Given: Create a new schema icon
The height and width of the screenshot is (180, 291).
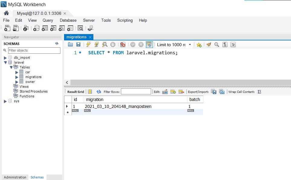Looking at the screenshot, I should tap(36, 28).
